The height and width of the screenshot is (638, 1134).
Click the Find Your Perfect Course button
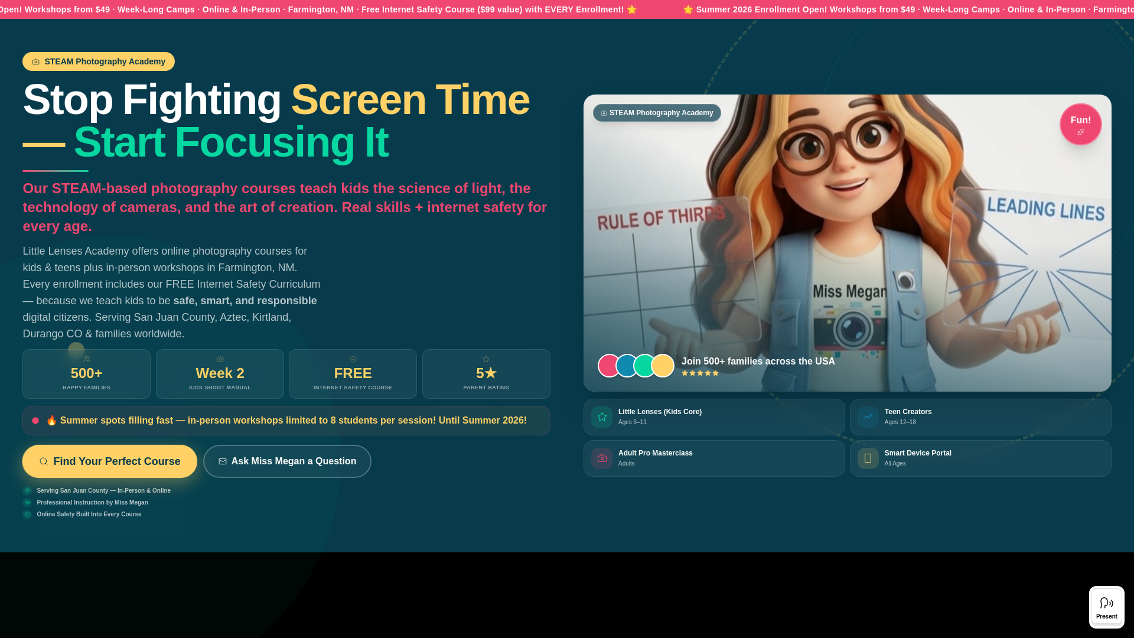(110, 461)
